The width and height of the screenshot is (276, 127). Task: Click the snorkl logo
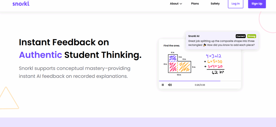[21, 3]
